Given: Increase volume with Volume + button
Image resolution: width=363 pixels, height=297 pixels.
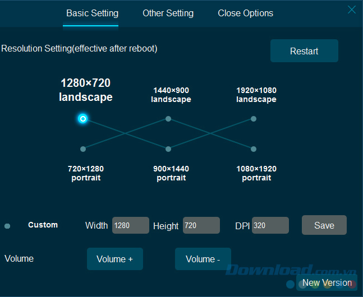Looking at the screenshot, I should pos(114,259).
